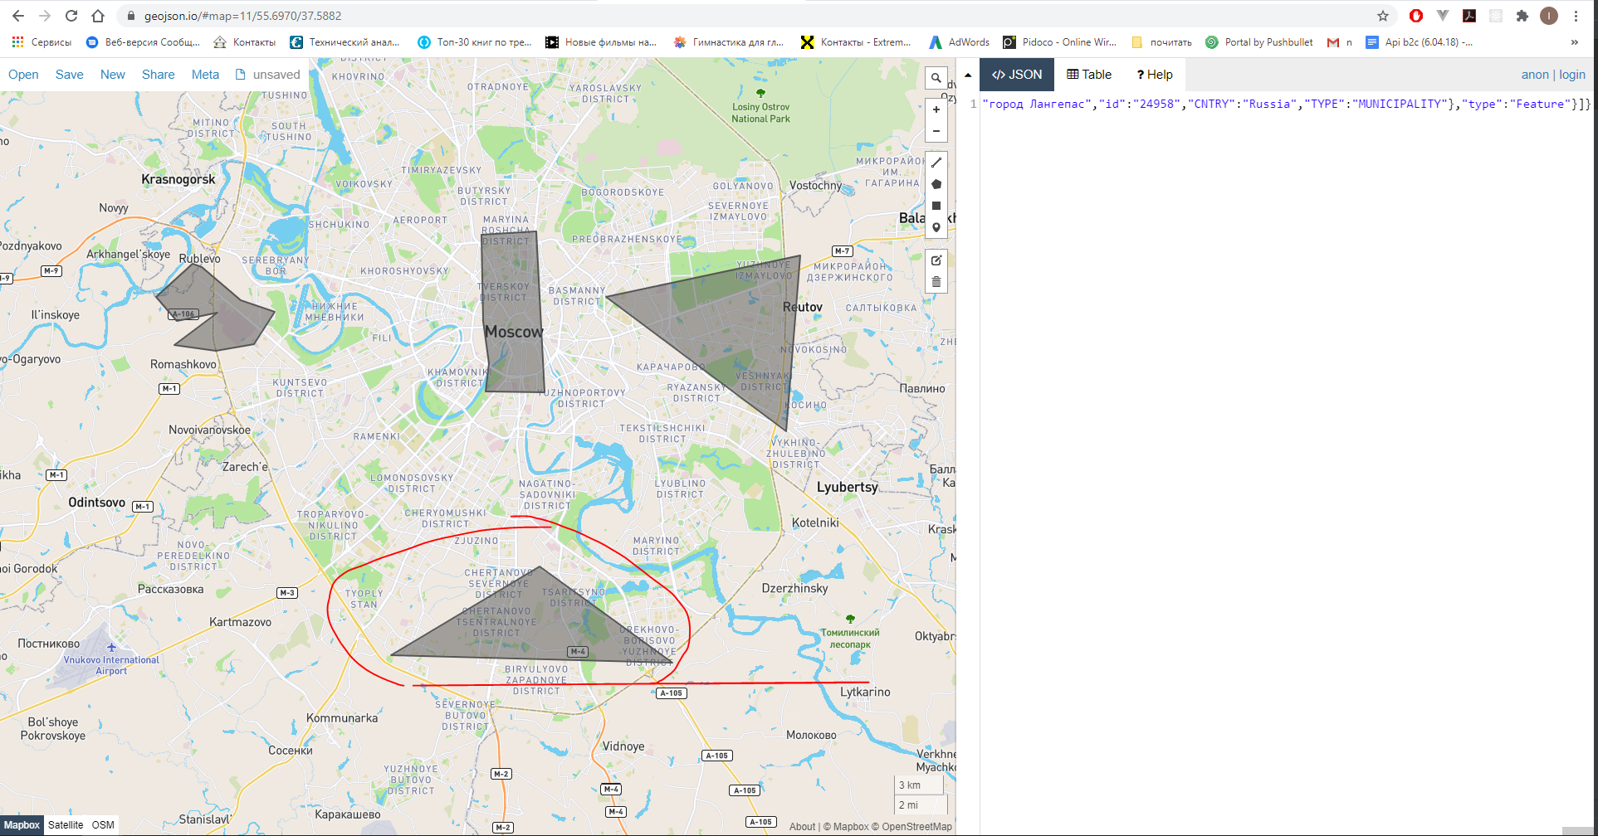Select the draw polygon tool

pos(936,184)
